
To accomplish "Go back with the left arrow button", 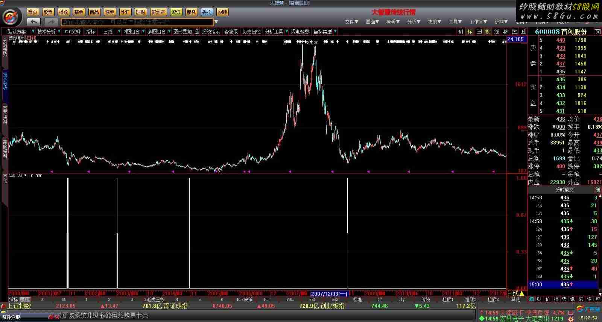I will [34, 22].
